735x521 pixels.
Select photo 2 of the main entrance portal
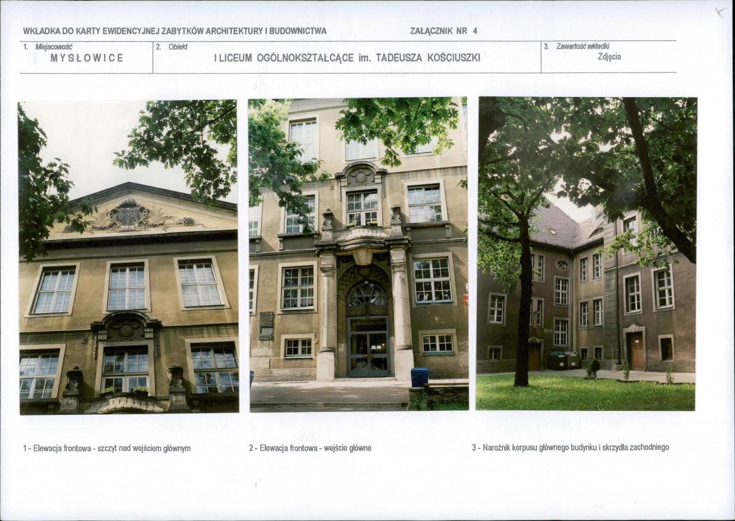pyautogui.click(x=358, y=255)
